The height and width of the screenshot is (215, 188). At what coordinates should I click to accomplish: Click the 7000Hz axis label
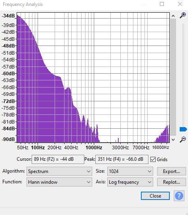[141, 148]
